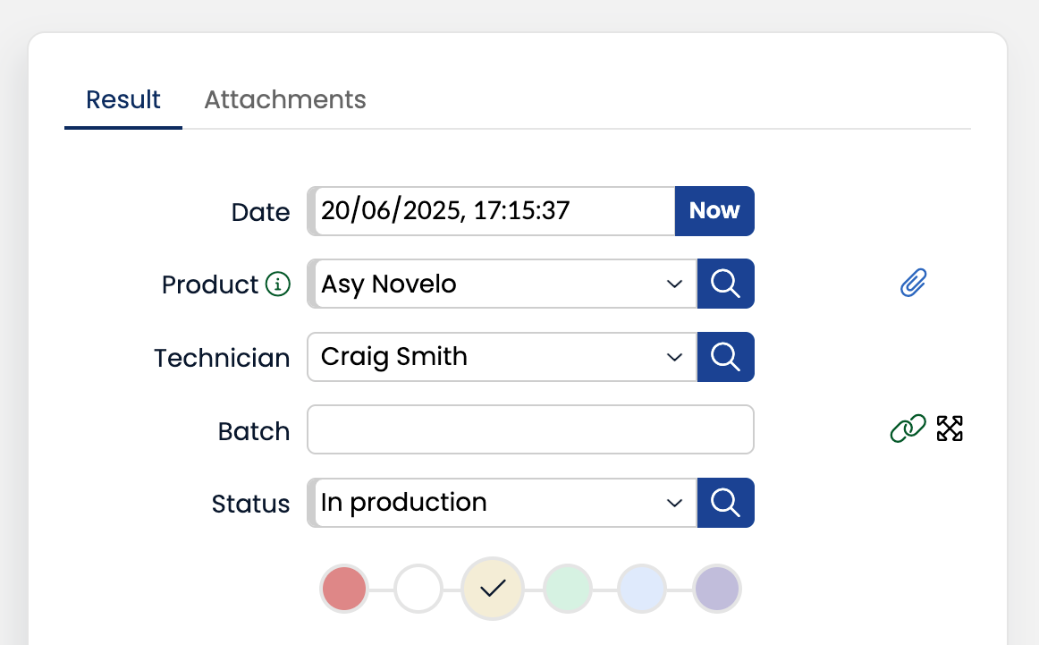Click the expand arrows icon beside Batch

pyautogui.click(x=950, y=429)
